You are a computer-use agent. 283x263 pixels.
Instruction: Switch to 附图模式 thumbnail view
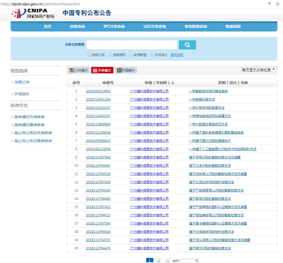click(126, 70)
